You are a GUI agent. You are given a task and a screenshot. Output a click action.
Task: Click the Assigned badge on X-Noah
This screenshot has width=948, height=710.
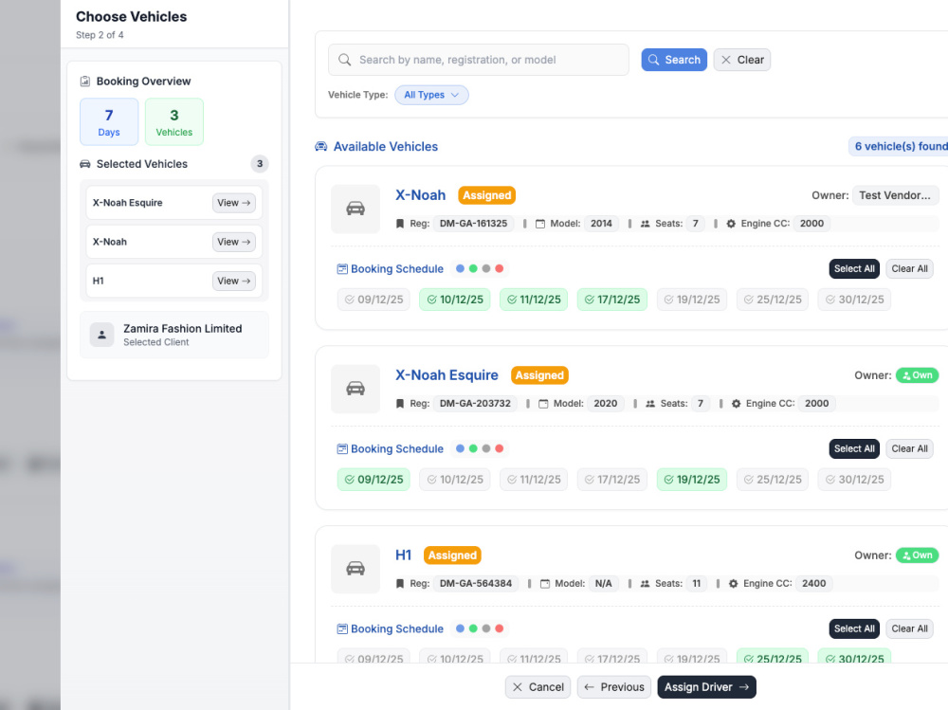point(486,195)
